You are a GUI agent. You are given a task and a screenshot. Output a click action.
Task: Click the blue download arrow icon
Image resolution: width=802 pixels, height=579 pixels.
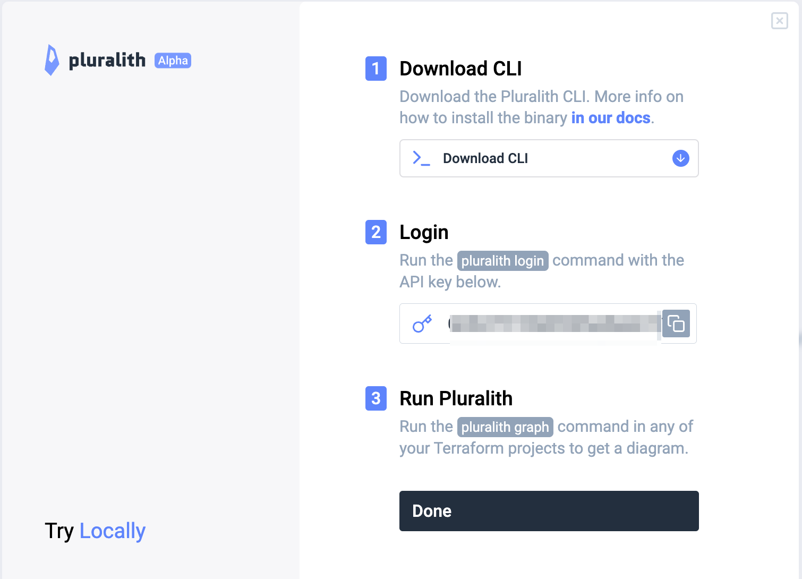680,158
